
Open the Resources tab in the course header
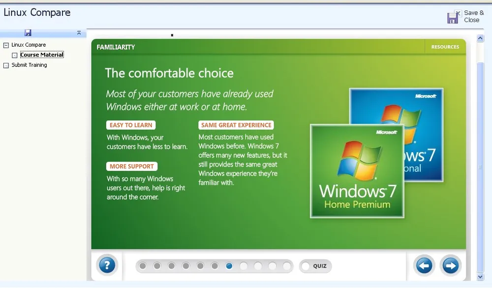coord(445,47)
